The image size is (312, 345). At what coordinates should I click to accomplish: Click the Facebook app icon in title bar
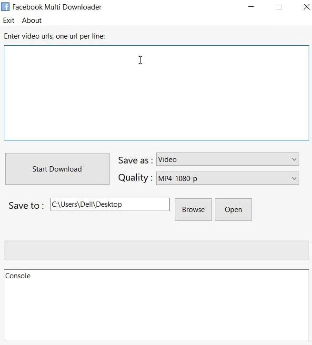[x=5, y=7]
